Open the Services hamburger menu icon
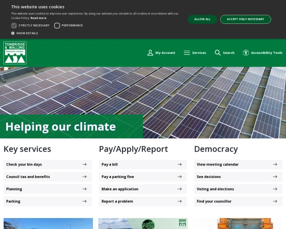Screen dimensions: 286x229 point(187,52)
